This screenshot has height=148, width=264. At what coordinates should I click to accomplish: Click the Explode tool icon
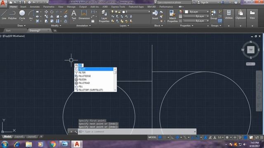pos(66,16)
